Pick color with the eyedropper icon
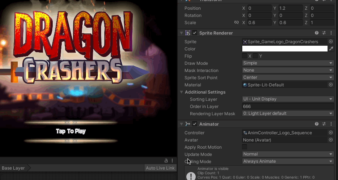Viewport: 338px width, 180px height. (x=331, y=49)
